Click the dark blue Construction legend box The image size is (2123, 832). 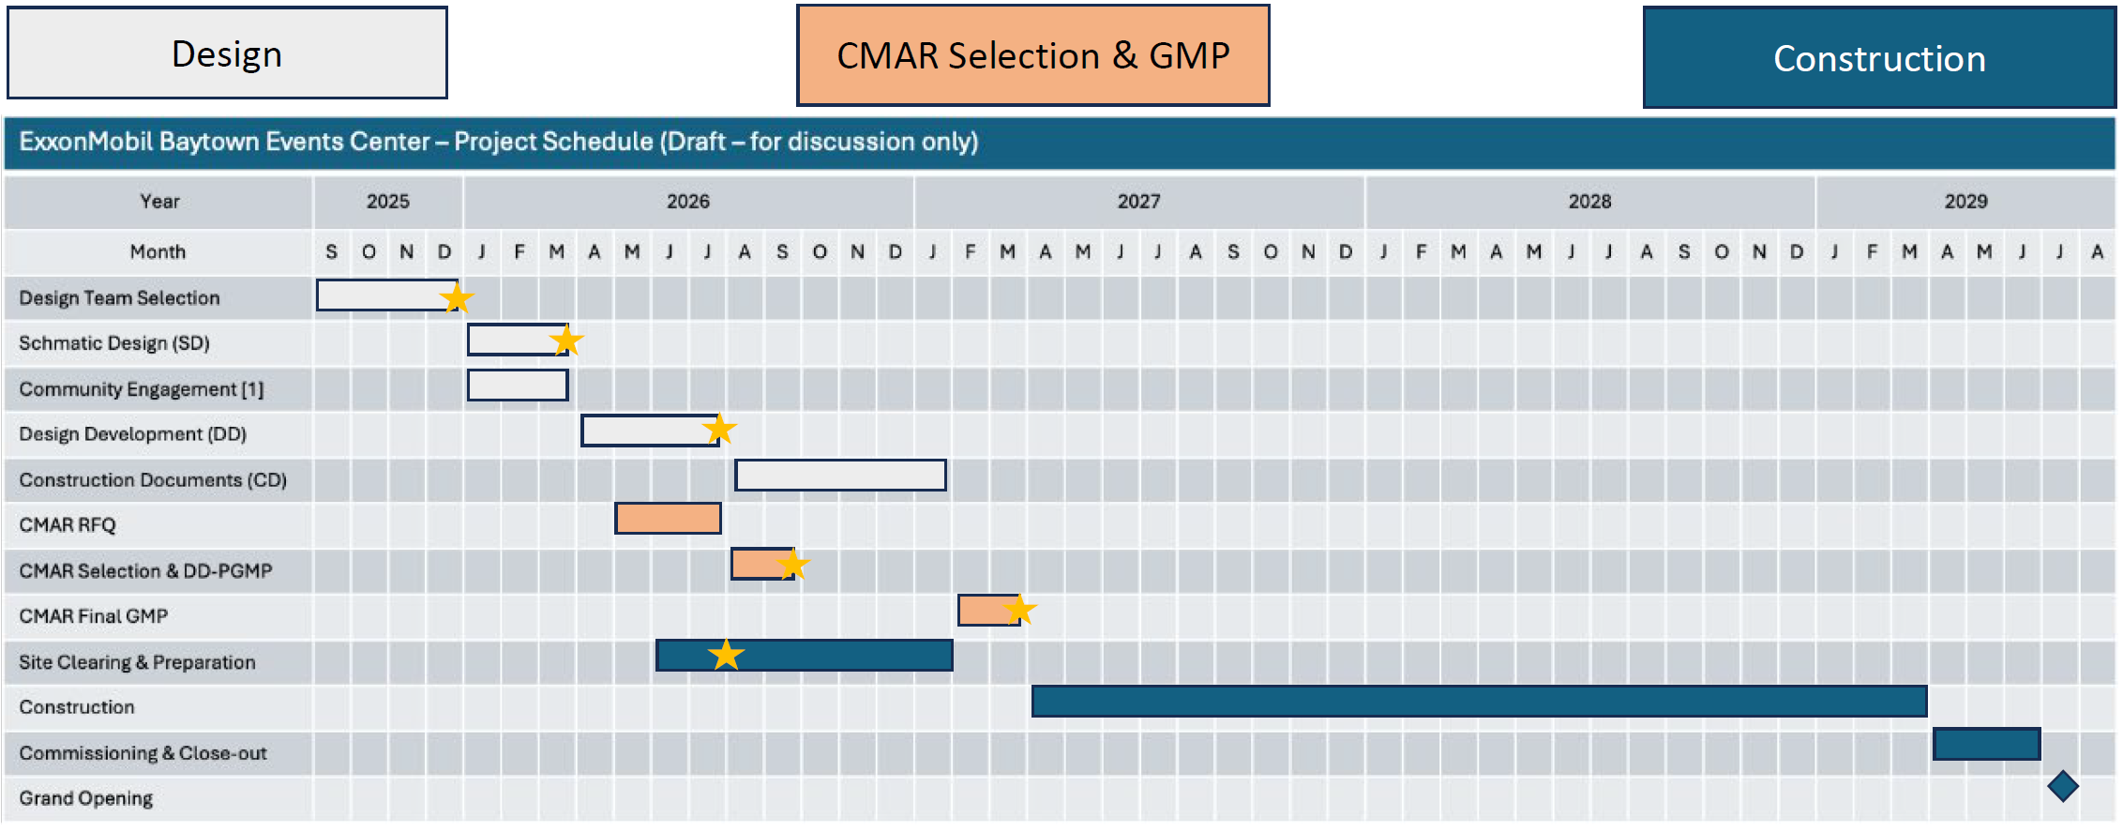click(x=1878, y=58)
